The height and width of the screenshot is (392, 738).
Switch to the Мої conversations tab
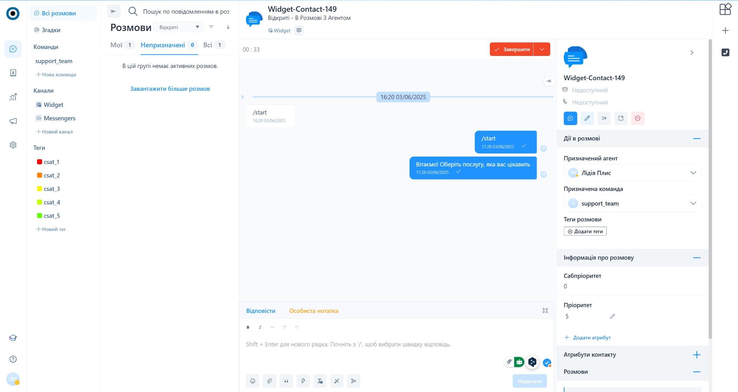[116, 45]
